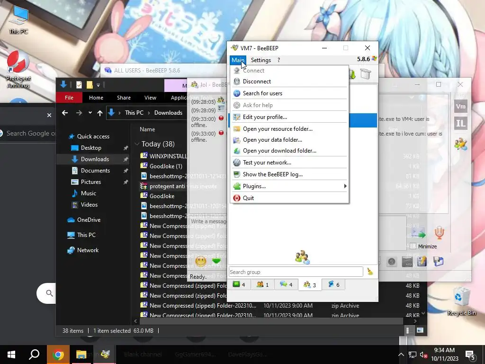Select Show the BeeBEEP log...
This screenshot has width=485, height=364.
pos(289,174)
